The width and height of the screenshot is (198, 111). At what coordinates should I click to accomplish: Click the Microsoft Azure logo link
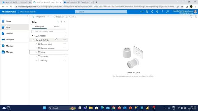coord(9,12)
